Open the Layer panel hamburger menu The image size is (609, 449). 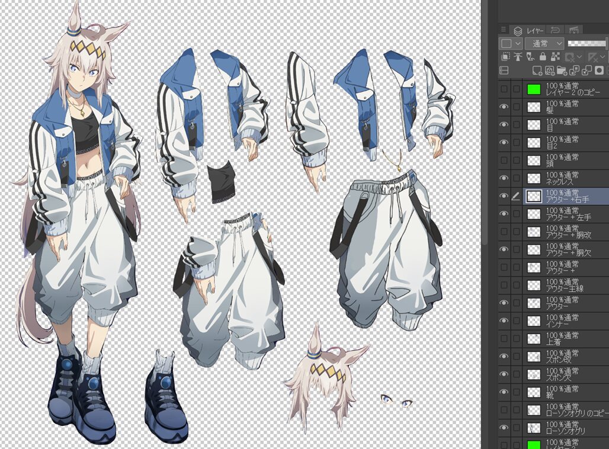[x=503, y=29]
